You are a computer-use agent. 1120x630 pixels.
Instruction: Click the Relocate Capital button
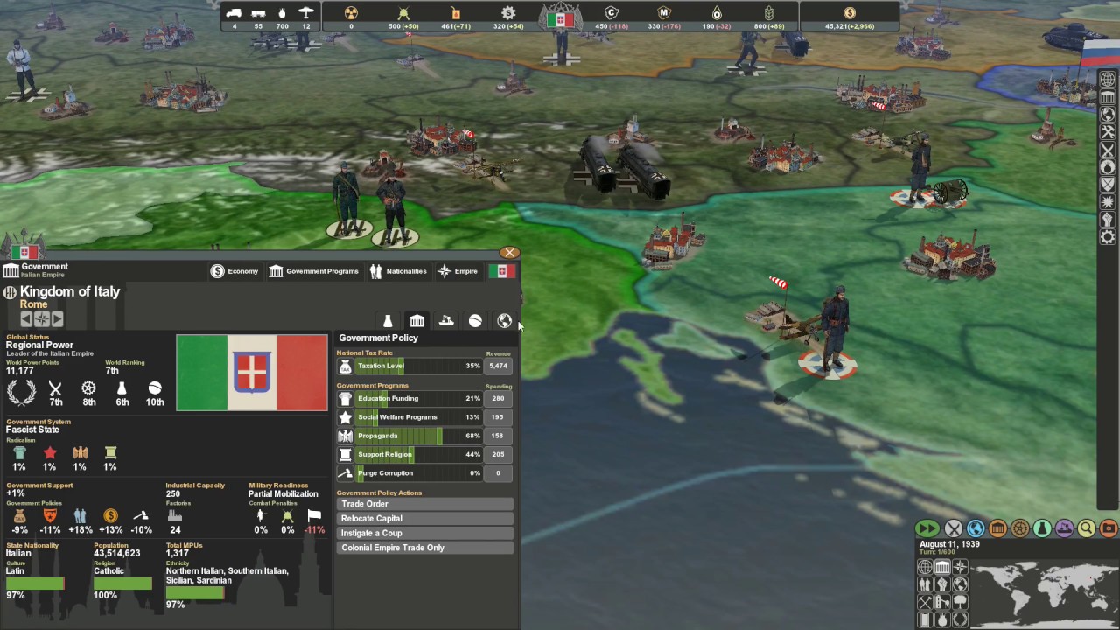[426, 519]
